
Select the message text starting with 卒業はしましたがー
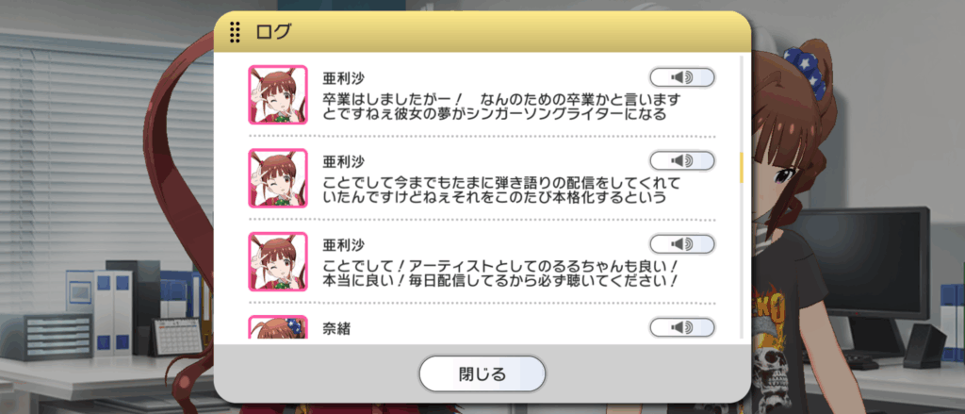coord(501,107)
